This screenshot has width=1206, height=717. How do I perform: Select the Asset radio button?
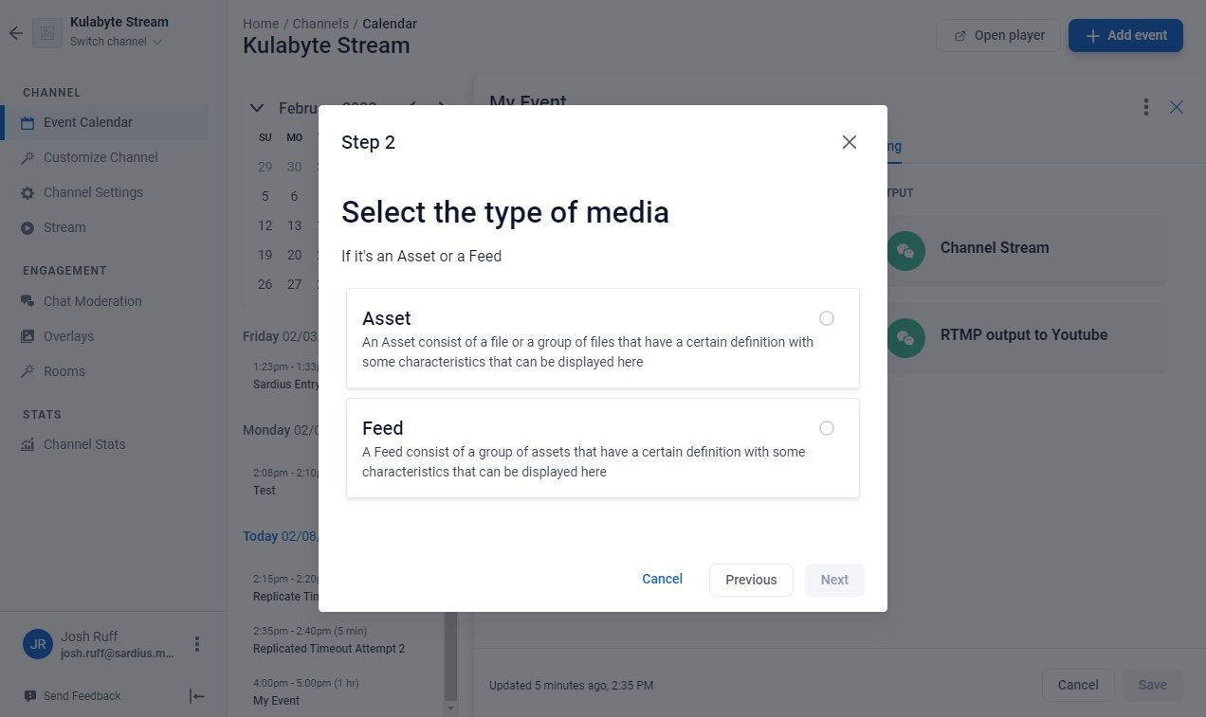point(827,318)
